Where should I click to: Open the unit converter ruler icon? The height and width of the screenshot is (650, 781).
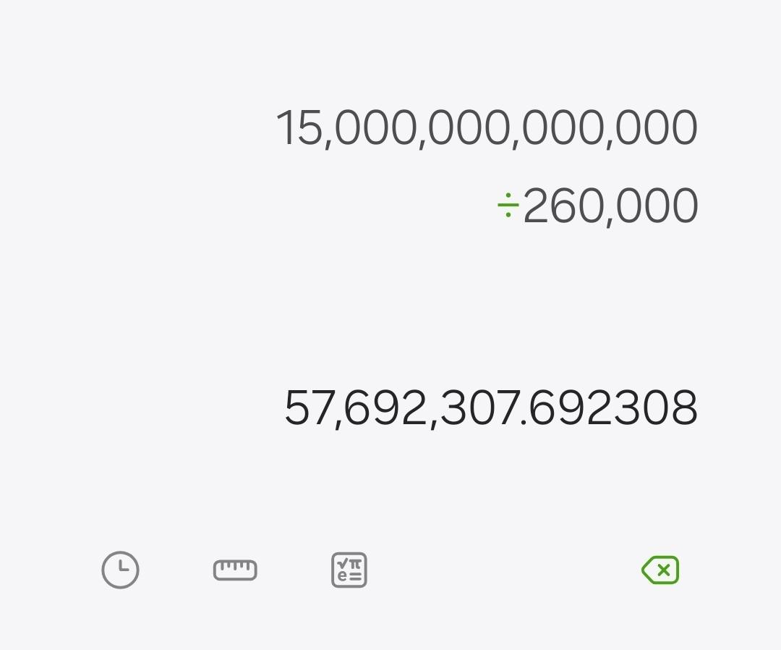point(235,570)
